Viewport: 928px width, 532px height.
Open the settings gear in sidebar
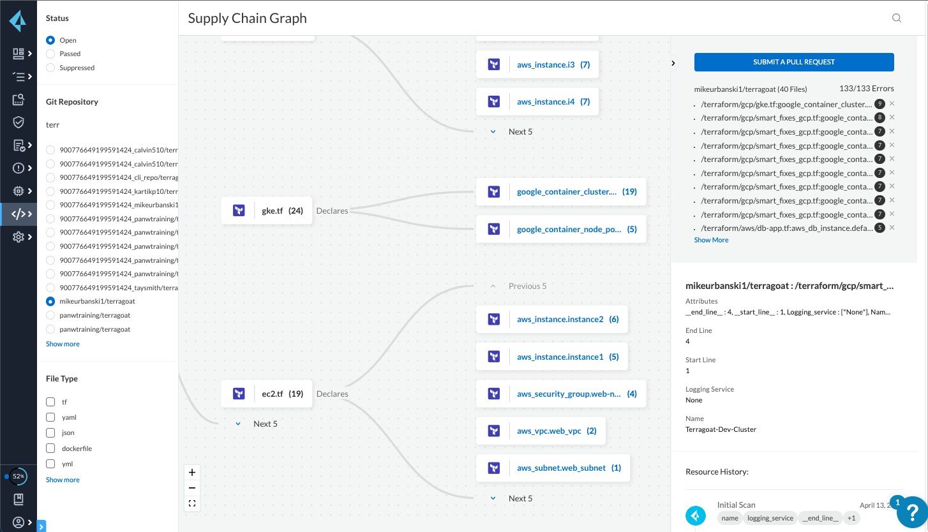[x=19, y=237]
